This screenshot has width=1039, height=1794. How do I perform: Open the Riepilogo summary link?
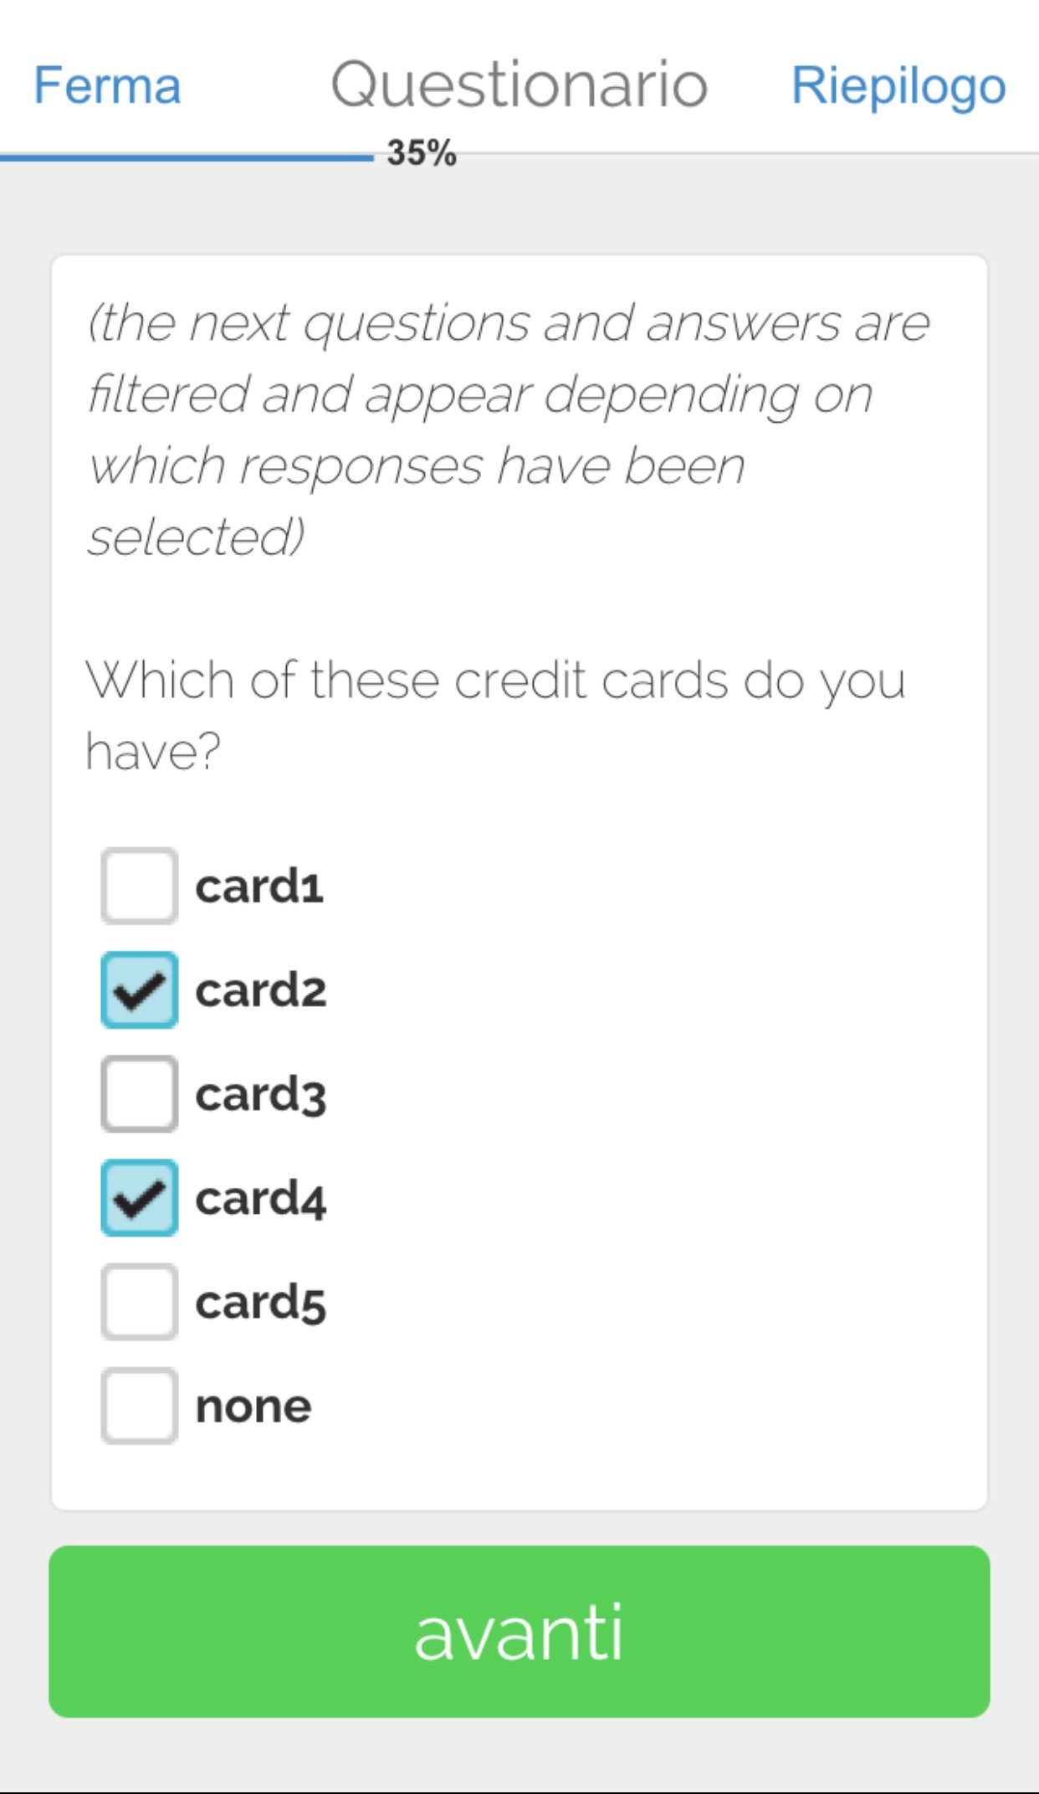tap(898, 87)
